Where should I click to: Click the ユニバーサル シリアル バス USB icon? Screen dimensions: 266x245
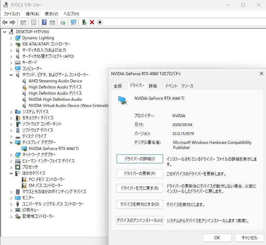tap(18, 204)
